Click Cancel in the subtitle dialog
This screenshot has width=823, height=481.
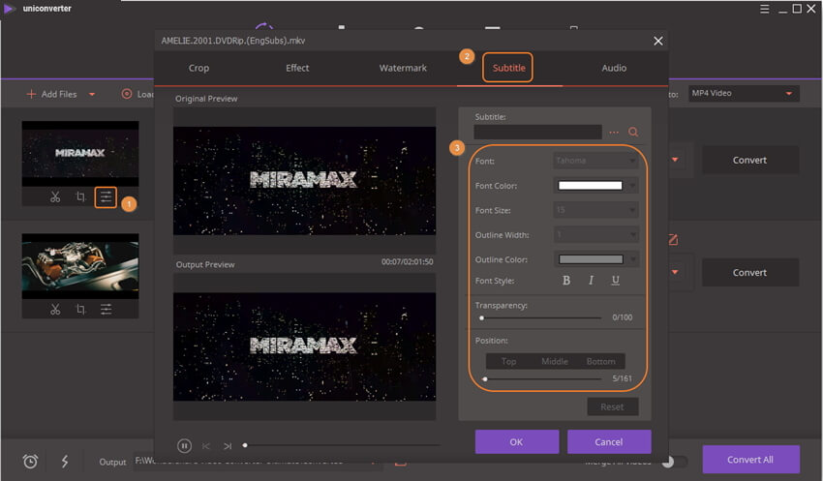(609, 441)
